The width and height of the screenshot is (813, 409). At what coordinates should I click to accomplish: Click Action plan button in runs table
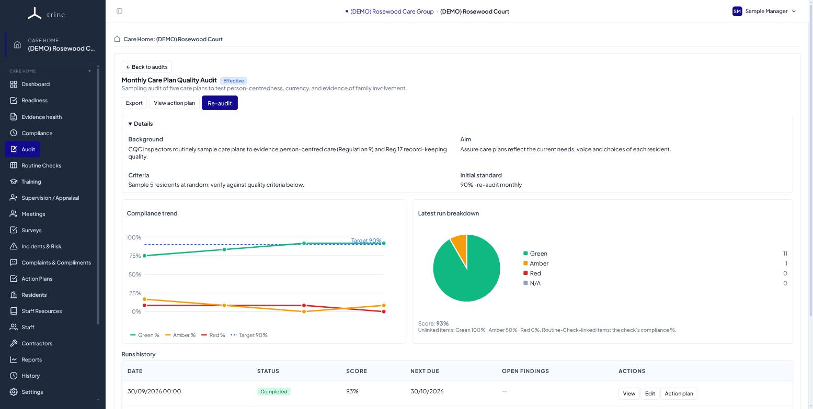coord(679,393)
